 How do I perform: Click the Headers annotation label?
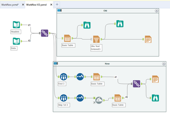[16, 32]
